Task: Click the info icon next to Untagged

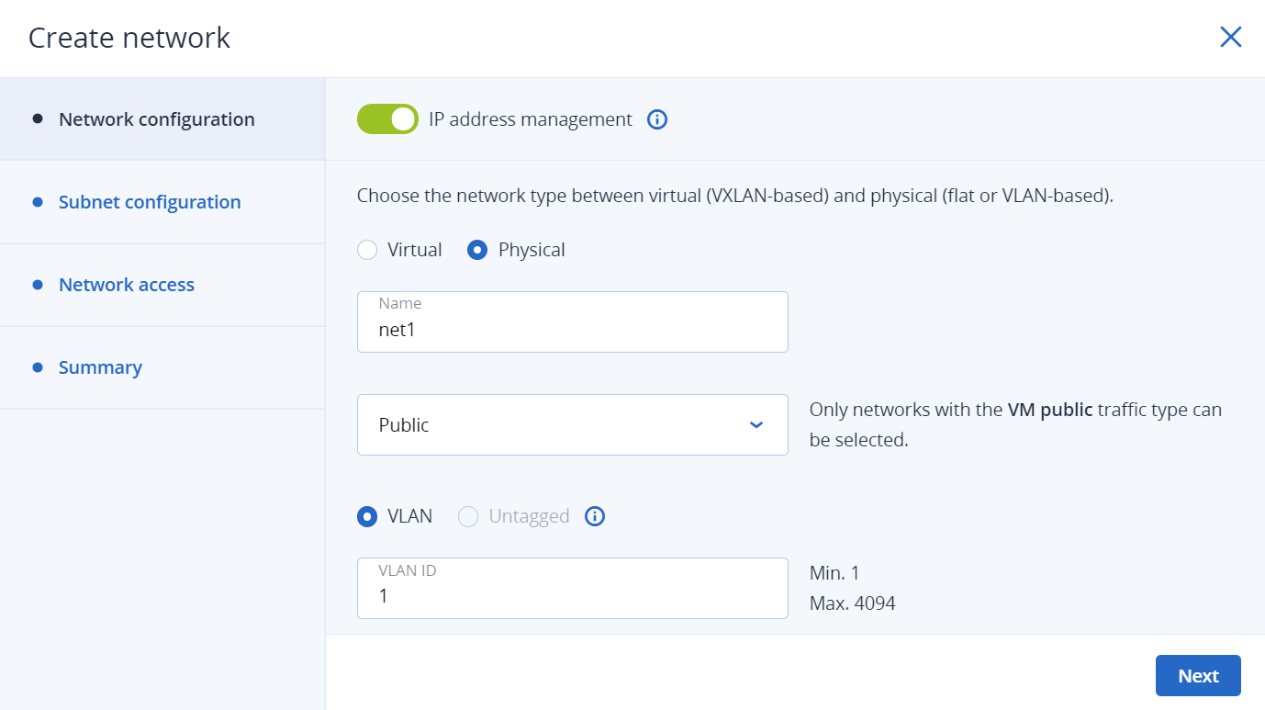Action: pos(595,516)
